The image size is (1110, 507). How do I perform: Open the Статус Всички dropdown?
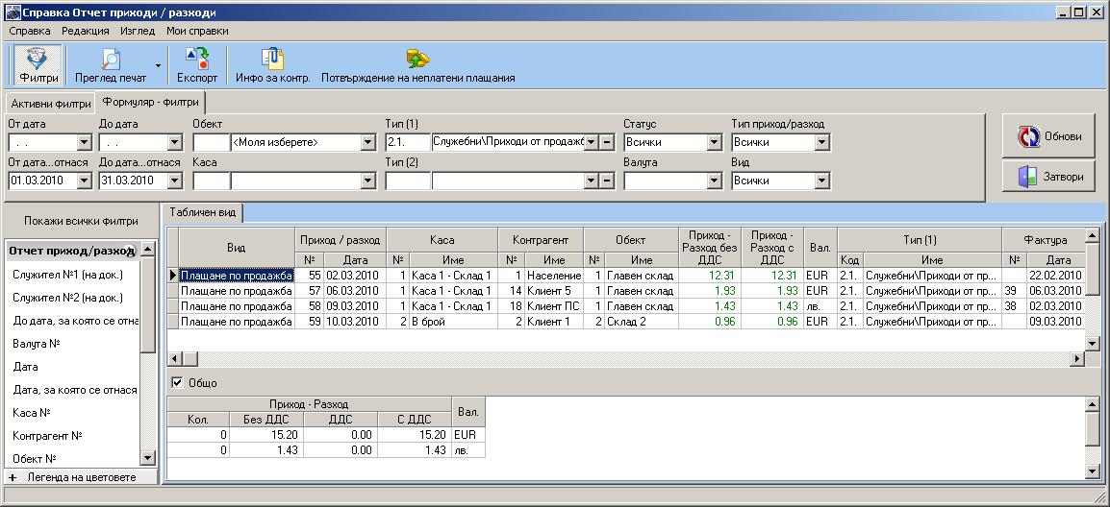(714, 142)
